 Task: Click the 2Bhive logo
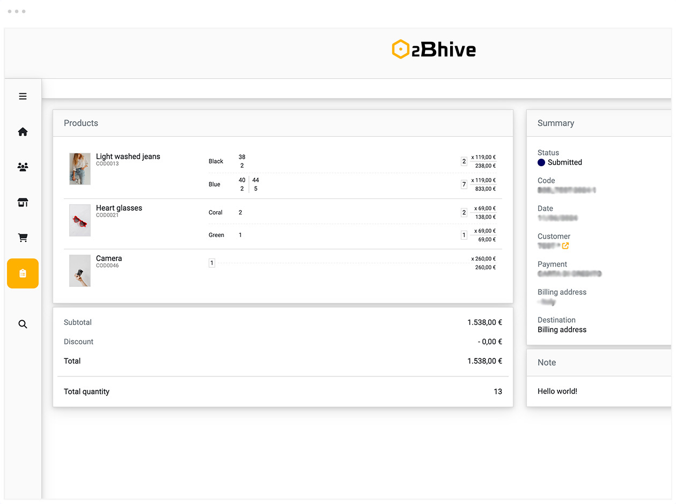tap(433, 49)
